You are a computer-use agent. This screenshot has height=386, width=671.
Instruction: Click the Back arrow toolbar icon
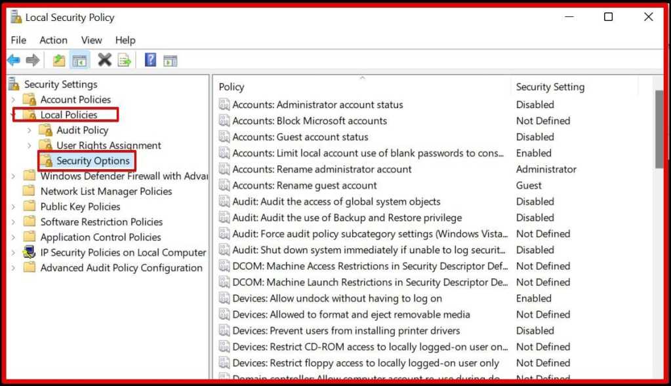(14, 61)
